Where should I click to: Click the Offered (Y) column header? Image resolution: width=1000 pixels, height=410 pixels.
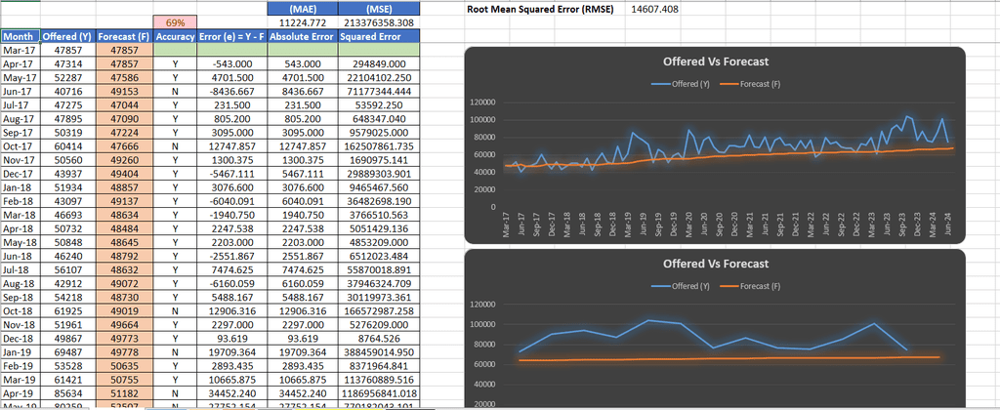67,36
